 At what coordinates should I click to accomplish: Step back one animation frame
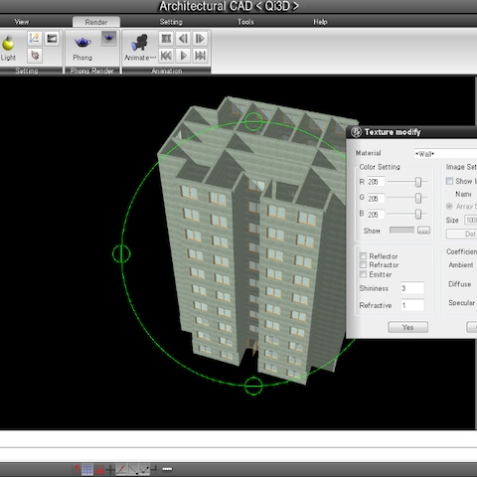click(183, 39)
